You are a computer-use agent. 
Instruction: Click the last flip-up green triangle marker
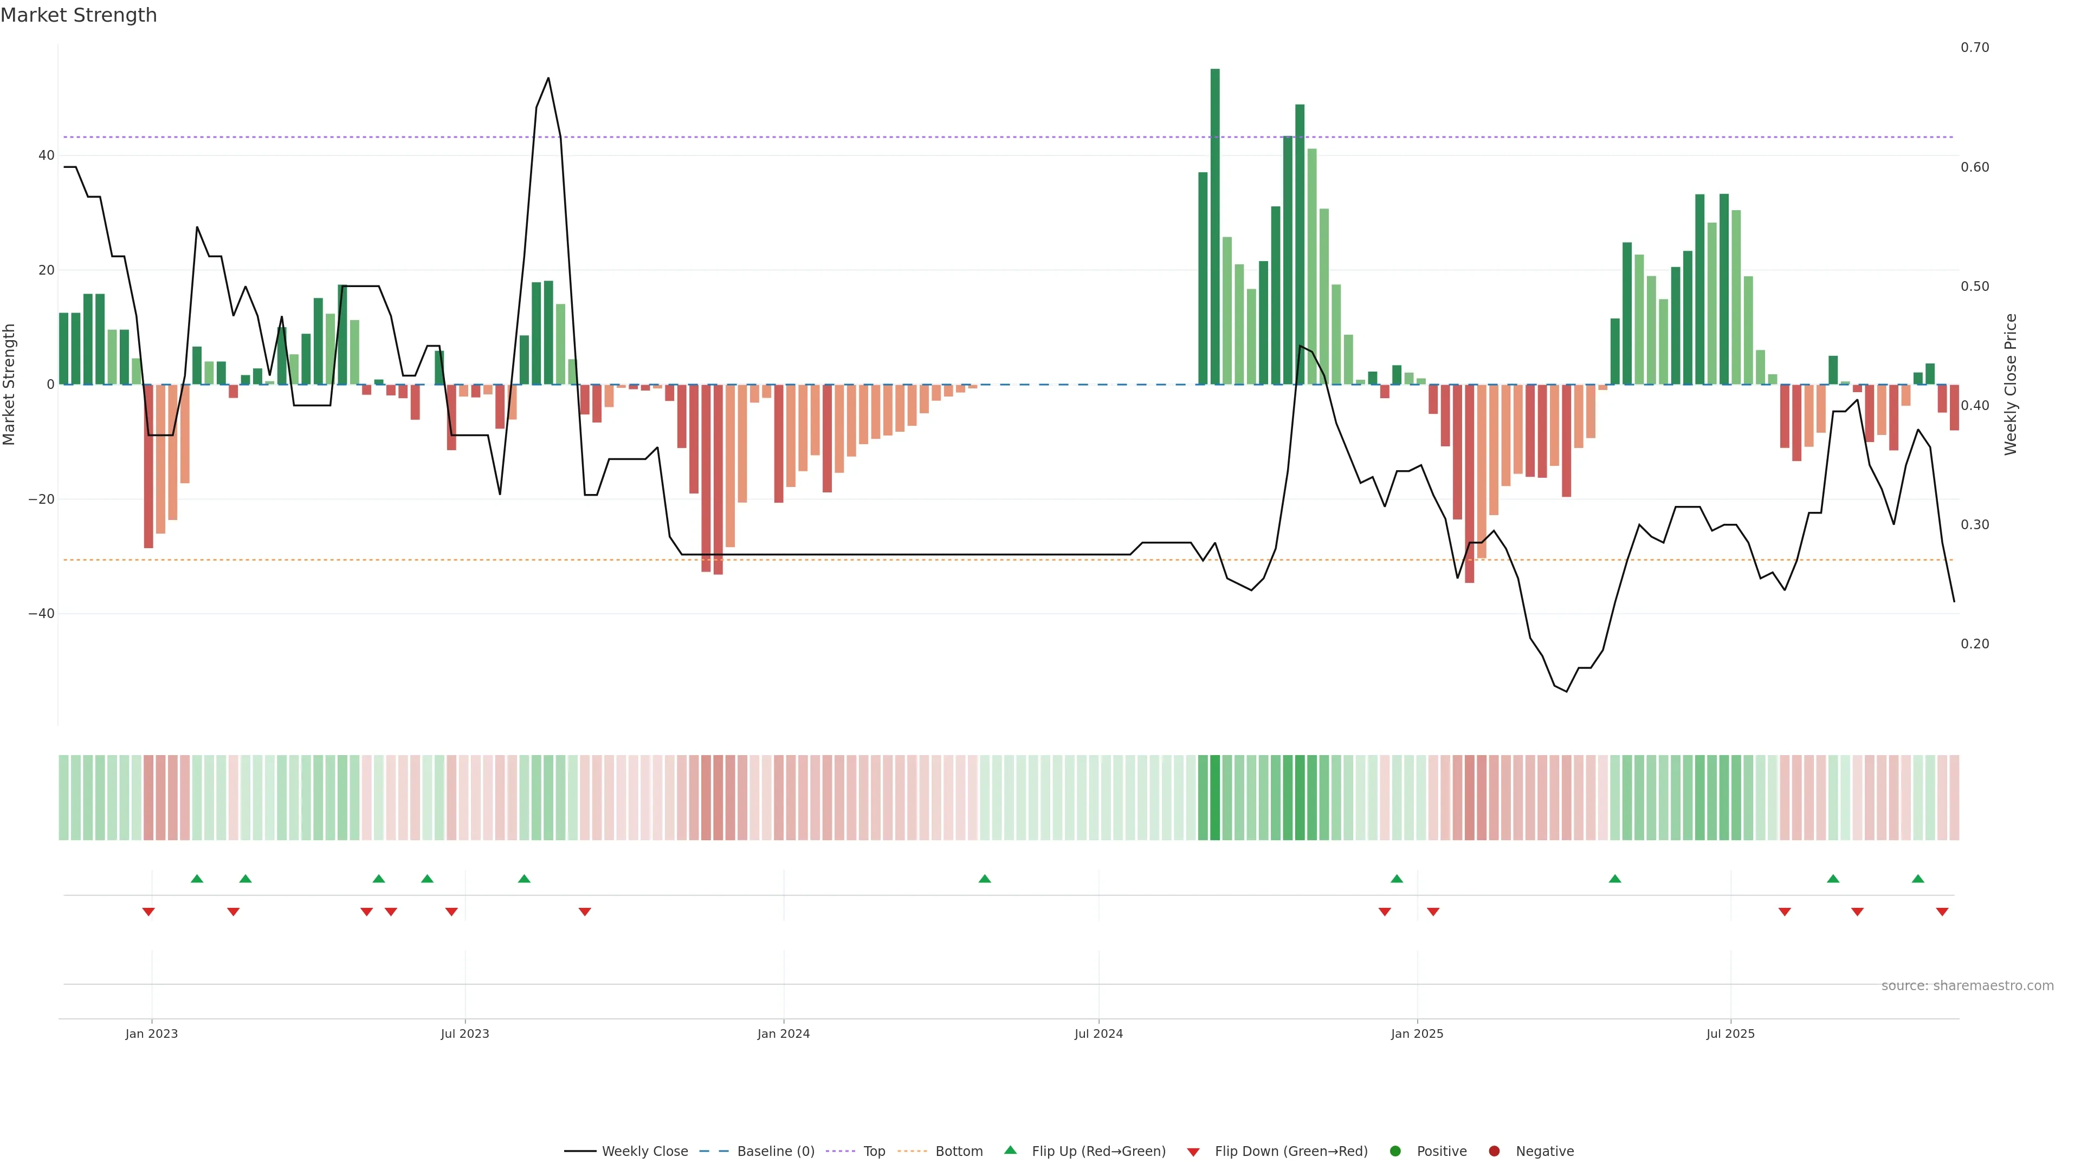coord(1918,879)
